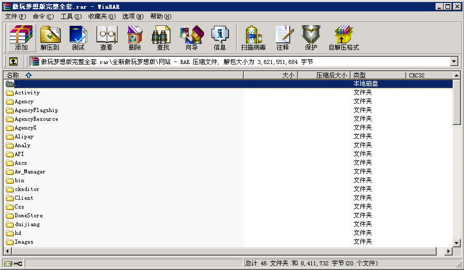This screenshot has height=270, width=464.
Task: Start 扫描病毒 virus scan tool
Action: (253, 38)
